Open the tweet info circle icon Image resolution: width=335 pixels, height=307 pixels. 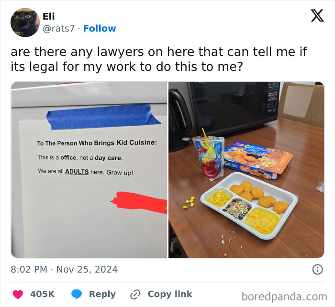tap(317, 269)
